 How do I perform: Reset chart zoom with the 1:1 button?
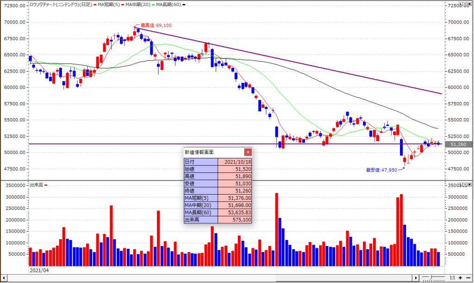click(x=452, y=278)
